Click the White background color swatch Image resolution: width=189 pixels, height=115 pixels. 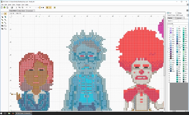(x=177, y=13)
